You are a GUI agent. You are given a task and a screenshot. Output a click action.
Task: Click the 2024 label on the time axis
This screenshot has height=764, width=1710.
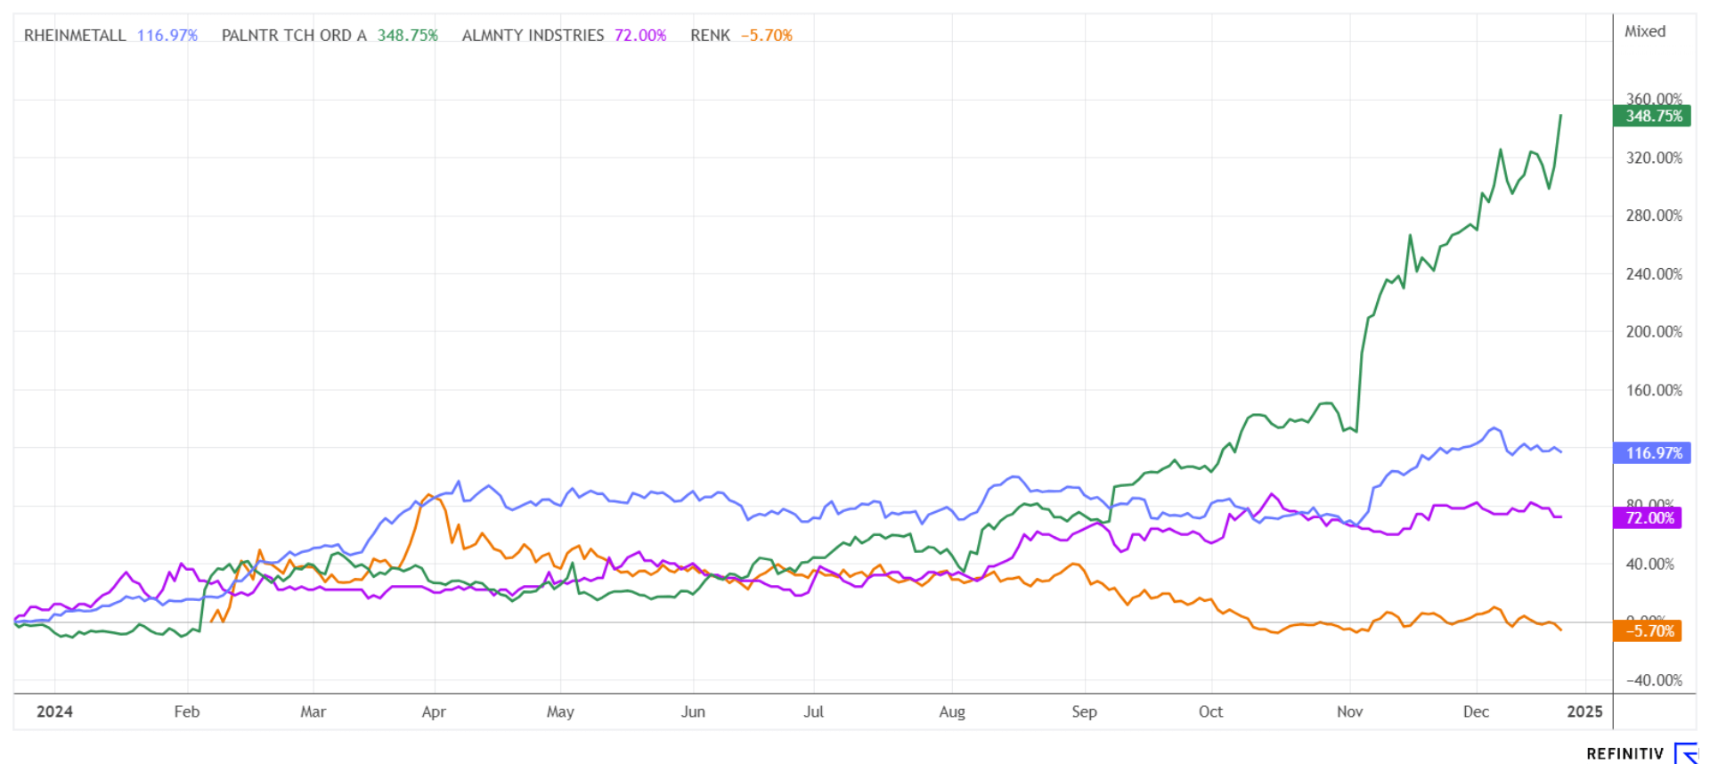54,711
